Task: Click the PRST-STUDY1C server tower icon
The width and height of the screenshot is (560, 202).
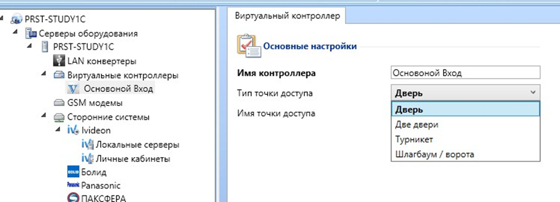Action: 45,47
